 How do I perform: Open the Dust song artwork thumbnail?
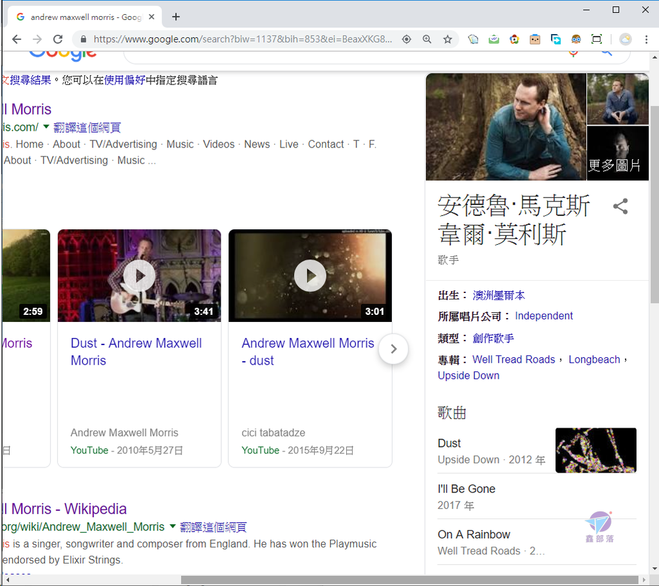coord(595,450)
